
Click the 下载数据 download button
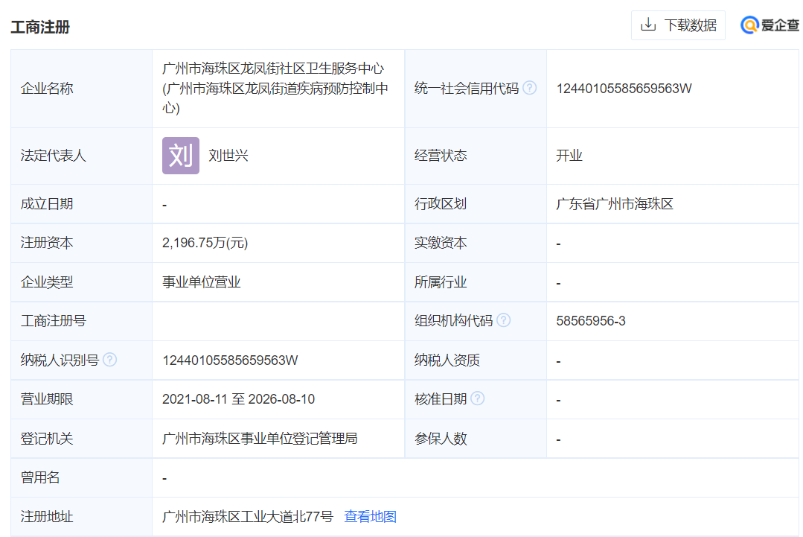point(678,25)
